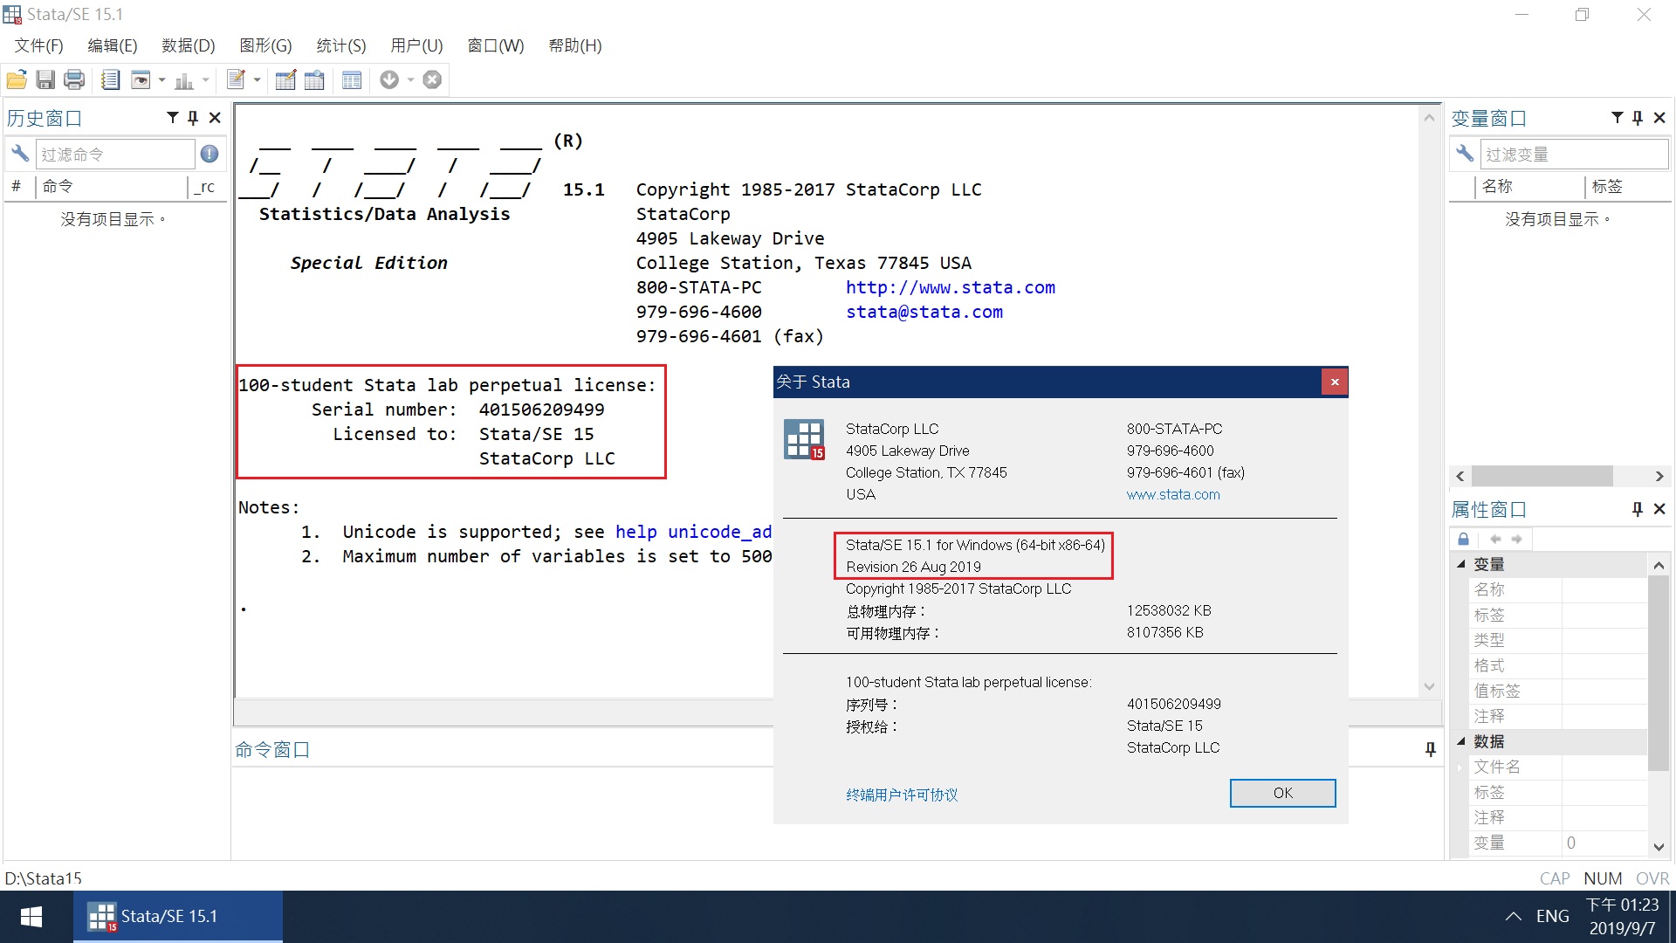Open the 终端用户许可协议 link
This screenshot has width=1676, height=943.
pyautogui.click(x=902, y=795)
